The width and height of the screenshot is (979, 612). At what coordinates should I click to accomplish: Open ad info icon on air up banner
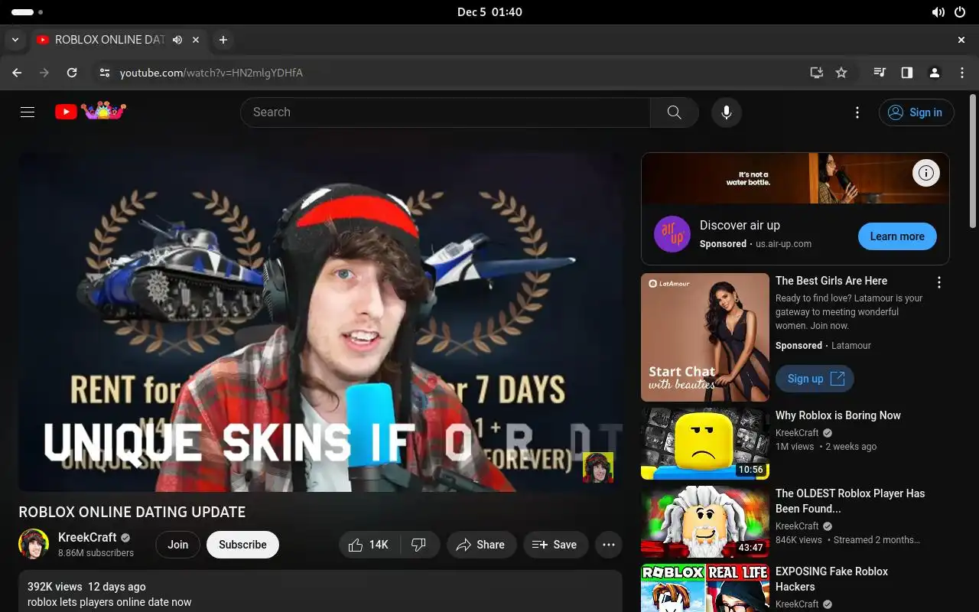pos(925,173)
